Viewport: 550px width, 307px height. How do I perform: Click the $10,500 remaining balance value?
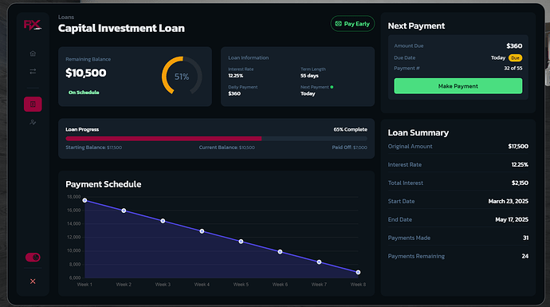tap(86, 73)
